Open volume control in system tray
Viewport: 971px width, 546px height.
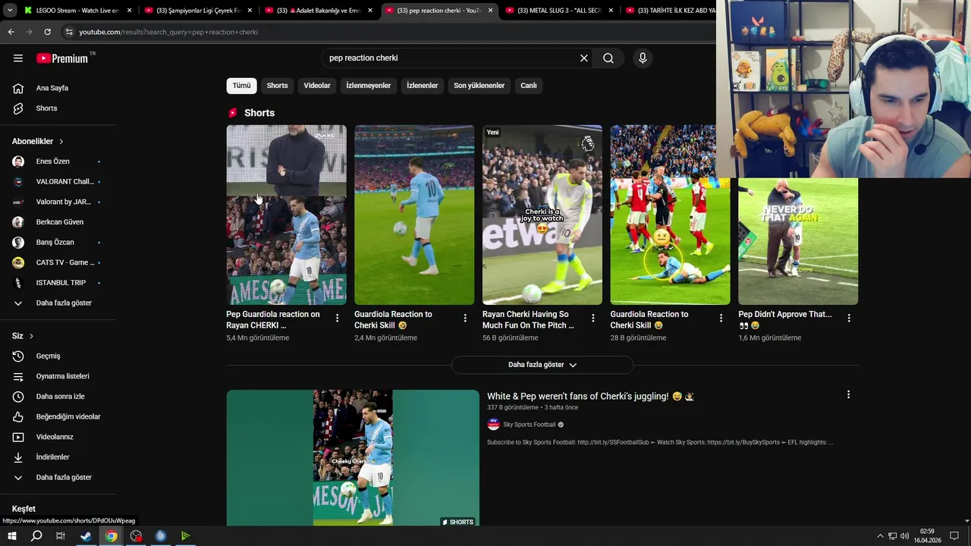pos(904,536)
